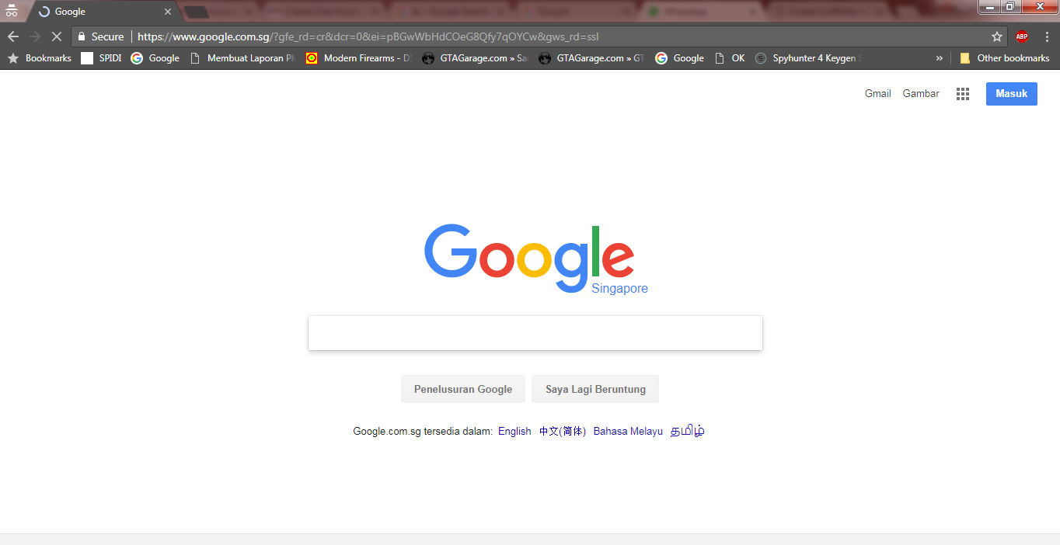Open the Adblock Plus extension
1060x545 pixels.
1022,36
